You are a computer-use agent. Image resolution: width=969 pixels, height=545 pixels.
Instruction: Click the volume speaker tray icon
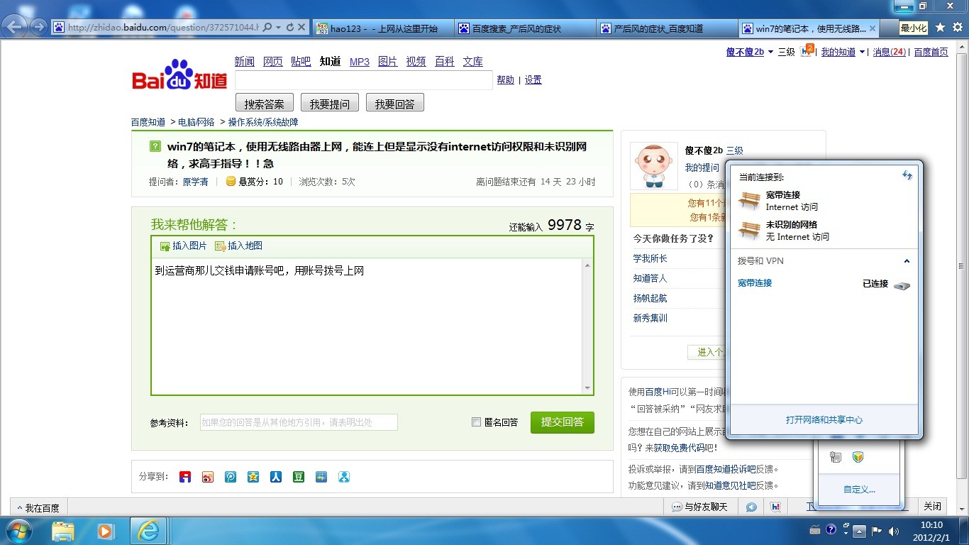893,531
